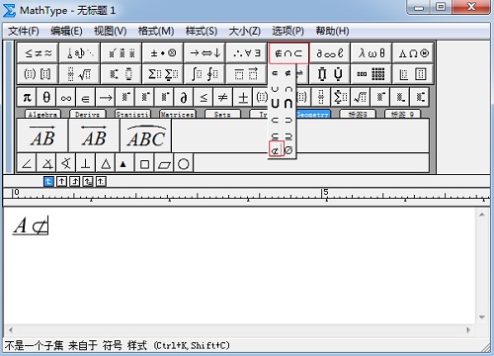Select the center-justified tab stop button
Screen dimensions: 494x356
pos(61,181)
